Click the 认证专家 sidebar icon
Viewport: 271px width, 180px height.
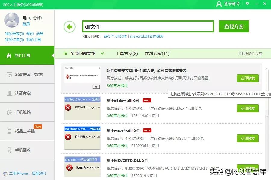[x=9, y=93]
